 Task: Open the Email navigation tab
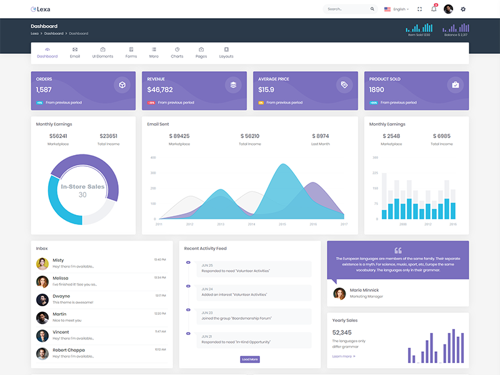tap(75, 52)
